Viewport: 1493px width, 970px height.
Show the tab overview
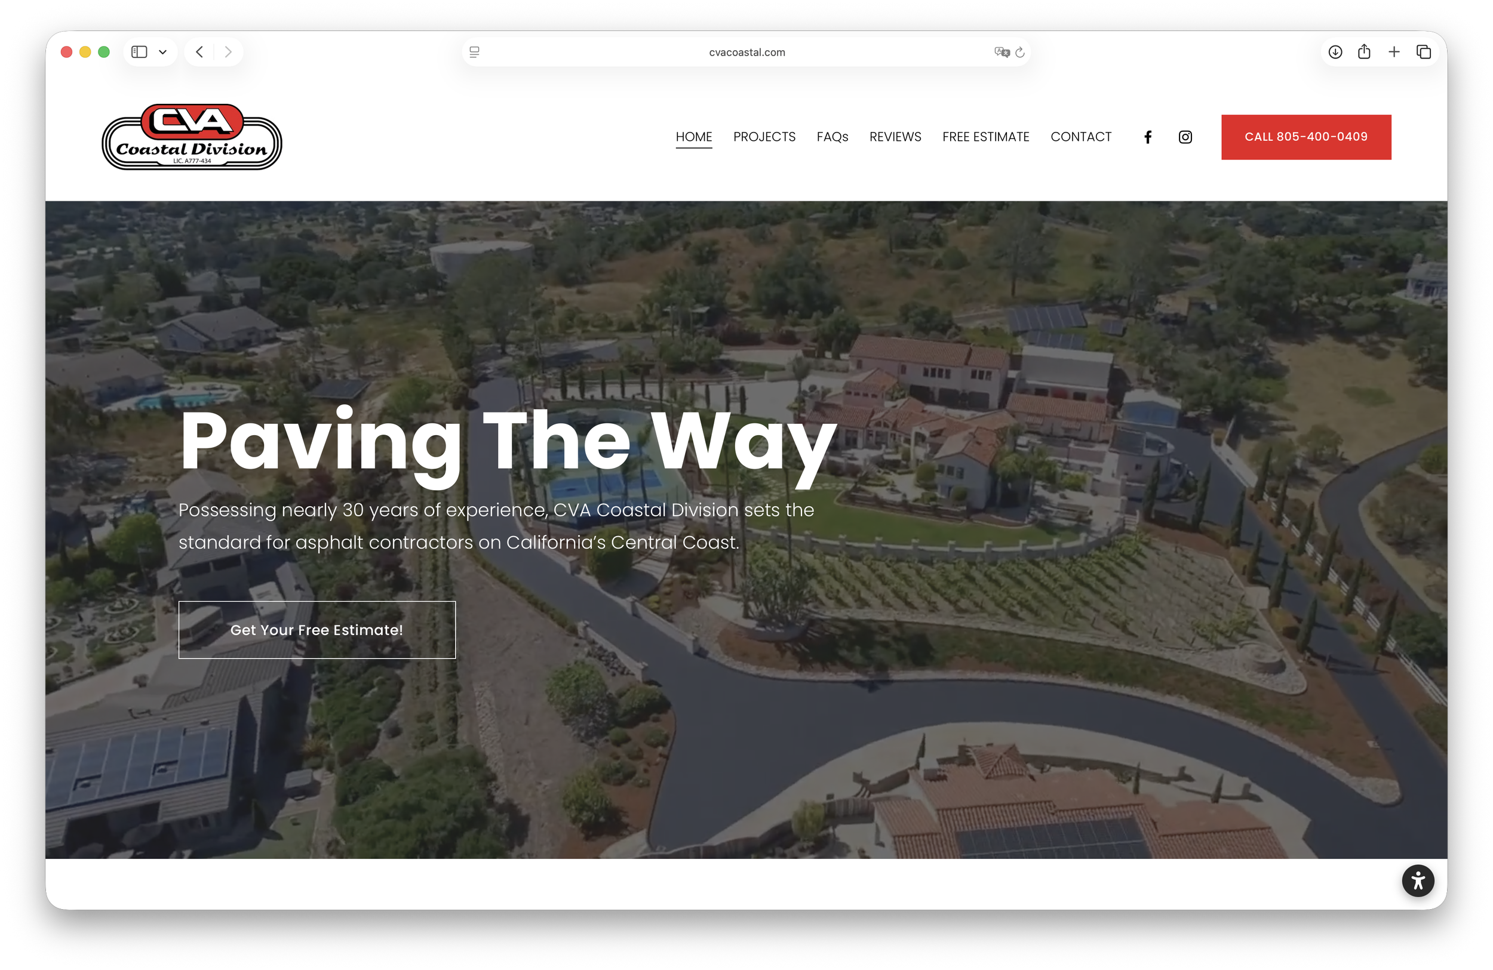click(1423, 52)
